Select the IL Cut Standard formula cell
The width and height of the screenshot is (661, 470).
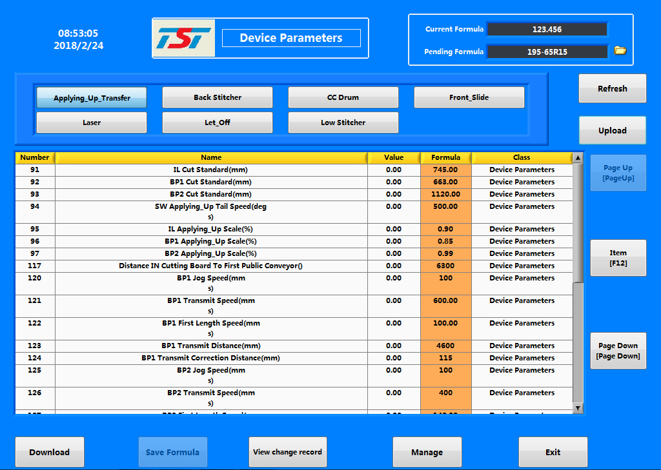coord(445,170)
